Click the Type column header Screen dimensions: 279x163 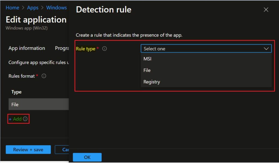pos(16,92)
